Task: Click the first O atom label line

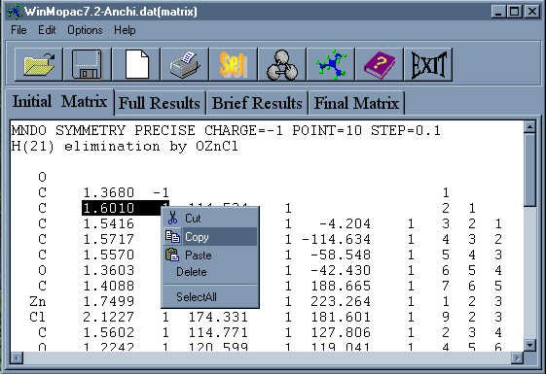Action: [42, 177]
